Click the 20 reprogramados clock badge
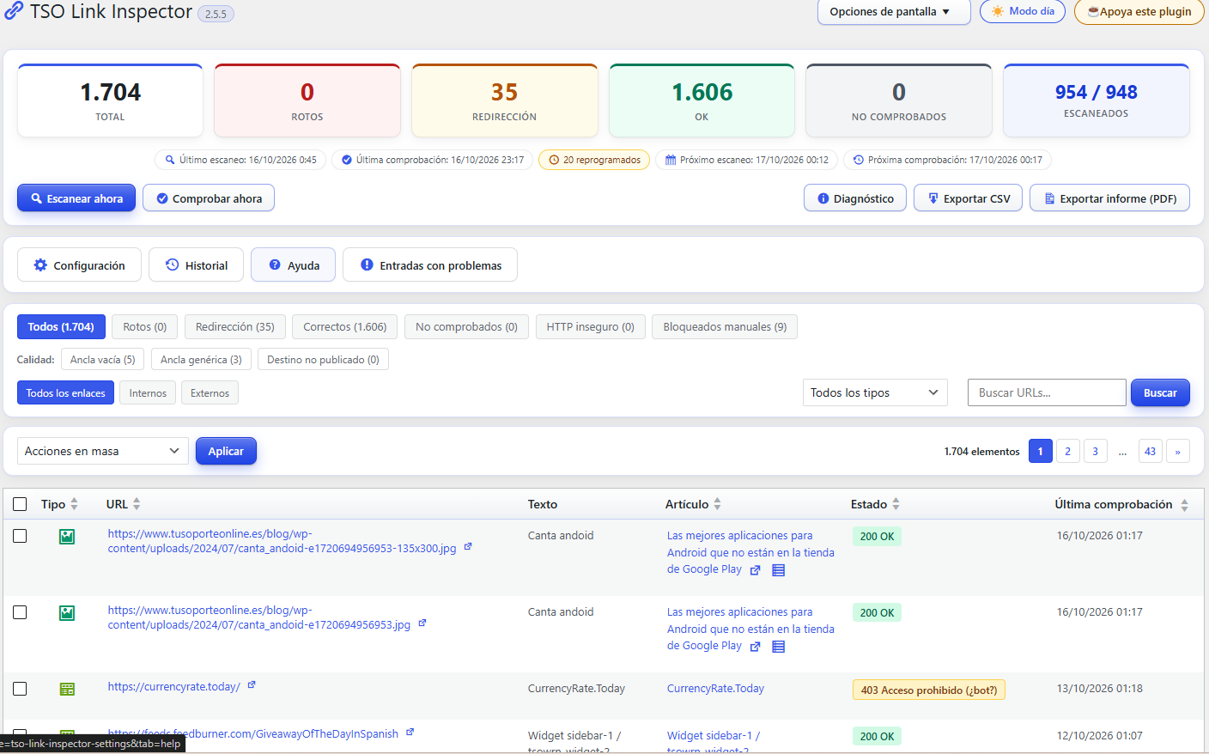Viewport: 1209px width, 754px height. (595, 160)
